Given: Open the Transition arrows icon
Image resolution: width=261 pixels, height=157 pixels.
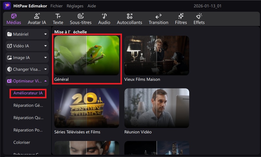Looking at the screenshot, I should [159, 16].
